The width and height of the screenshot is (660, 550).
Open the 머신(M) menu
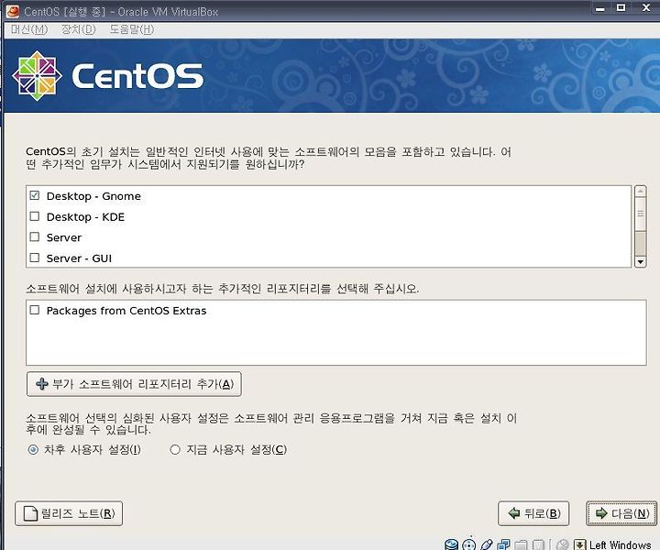(29, 29)
